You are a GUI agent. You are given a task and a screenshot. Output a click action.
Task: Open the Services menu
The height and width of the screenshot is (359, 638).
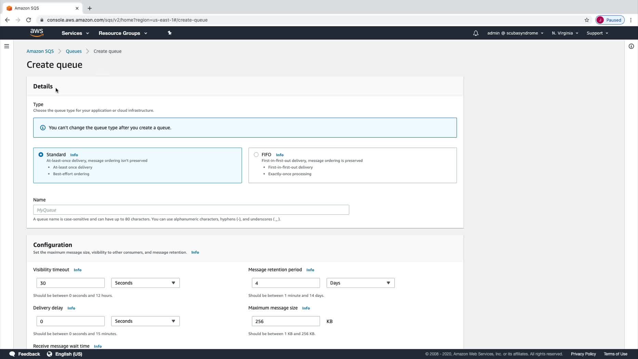[75, 33]
